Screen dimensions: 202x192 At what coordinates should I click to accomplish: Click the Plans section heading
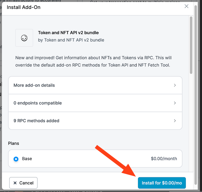[x=13, y=143]
